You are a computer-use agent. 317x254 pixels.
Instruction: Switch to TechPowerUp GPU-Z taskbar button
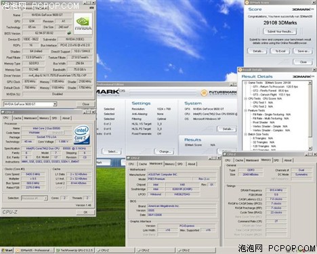tap(75, 250)
